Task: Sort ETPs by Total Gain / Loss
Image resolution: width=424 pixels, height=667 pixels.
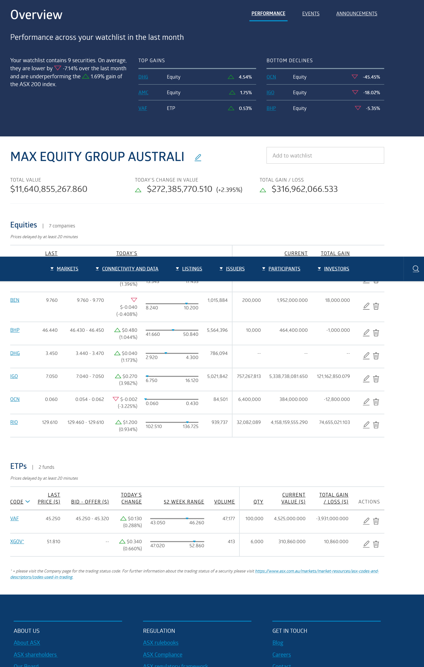Action: [x=334, y=498]
